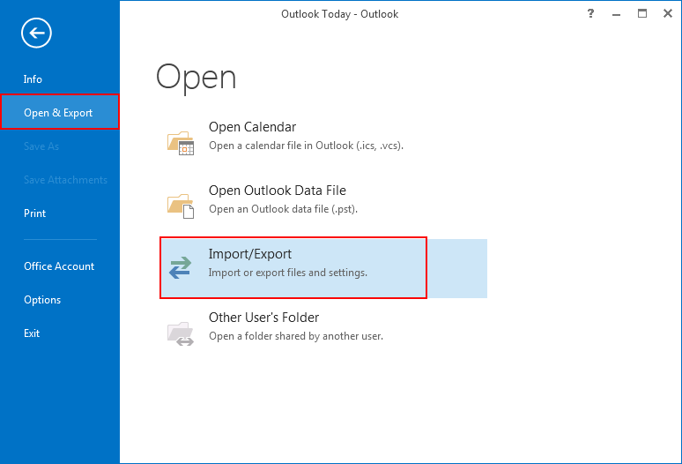Click the Open Calendar title
The height and width of the screenshot is (464, 682).
pyautogui.click(x=252, y=127)
